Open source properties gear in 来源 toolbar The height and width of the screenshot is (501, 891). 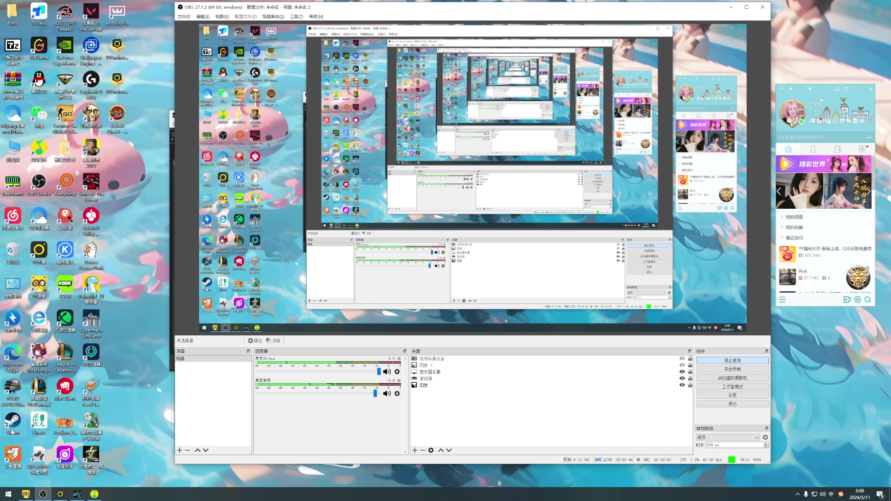coord(431,450)
